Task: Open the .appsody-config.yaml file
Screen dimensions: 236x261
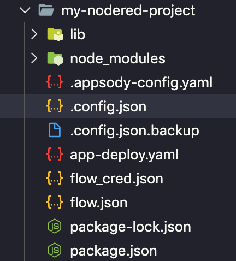Action: pos(141,83)
